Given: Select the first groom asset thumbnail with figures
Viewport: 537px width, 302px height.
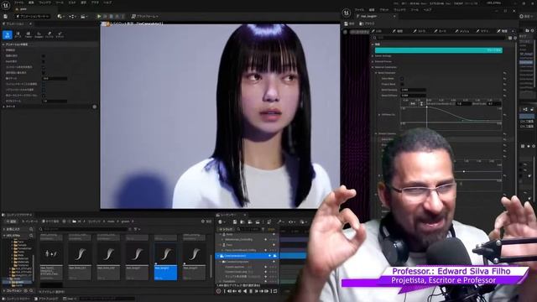Looking at the screenshot, I should [51, 261].
